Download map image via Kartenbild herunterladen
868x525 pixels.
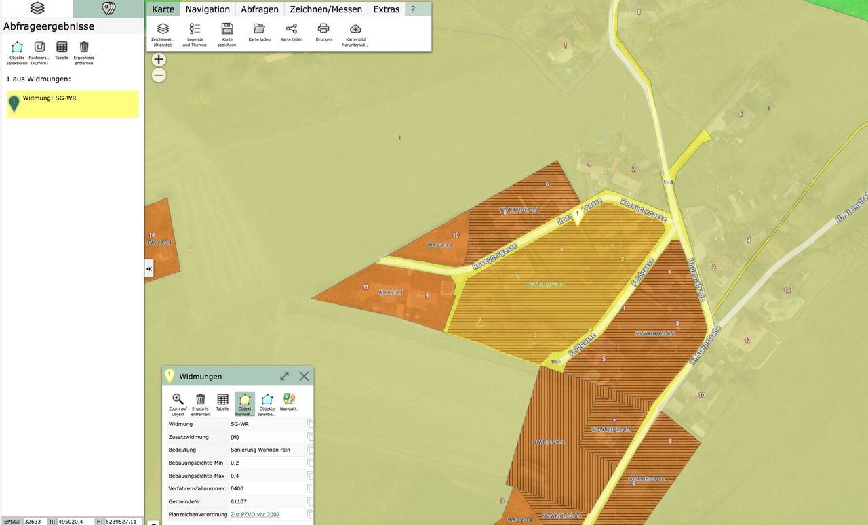[355, 29]
